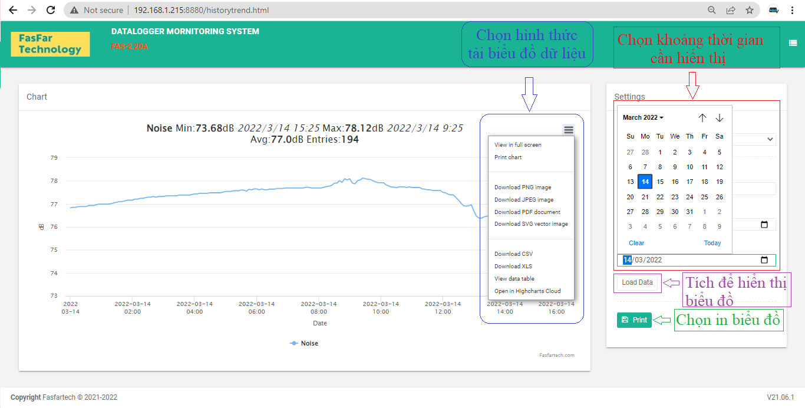Click the calendar next month down arrow
This screenshot has width=805, height=408.
(x=719, y=118)
